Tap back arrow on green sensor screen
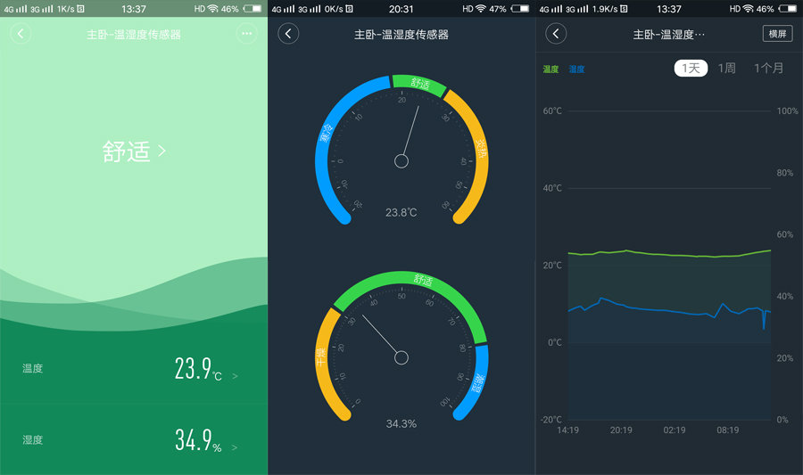This screenshot has height=475, width=803. (x=21, y=34)
